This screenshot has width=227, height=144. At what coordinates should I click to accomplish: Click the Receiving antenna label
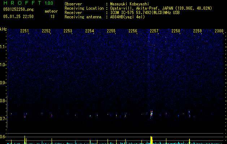(83, 17)
